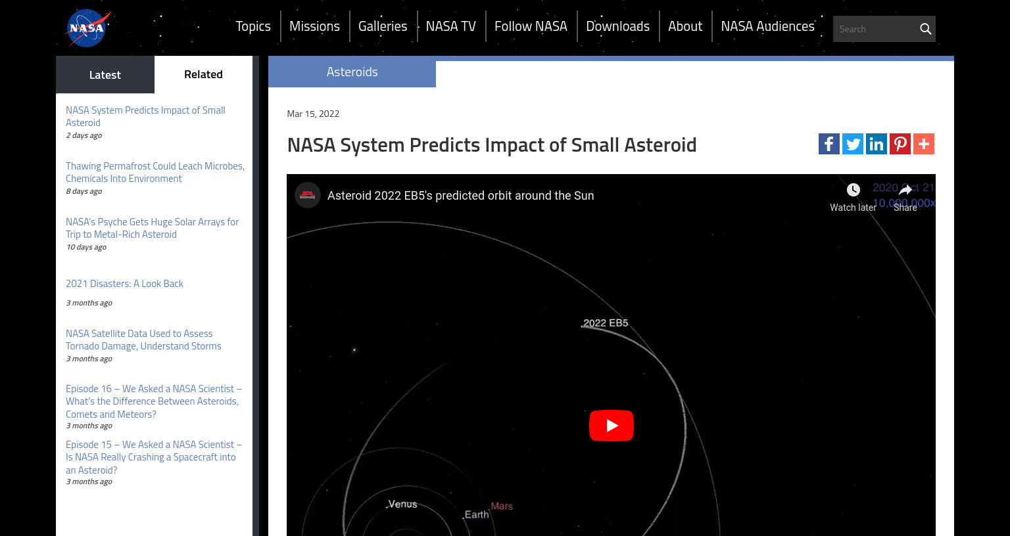Click the video Share arrow icon
This screenshot has width=1010, height=536.
pos(905,190)
